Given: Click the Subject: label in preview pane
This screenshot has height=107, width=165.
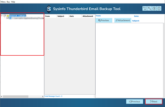Looking at the screenshot, I should 136,21.
